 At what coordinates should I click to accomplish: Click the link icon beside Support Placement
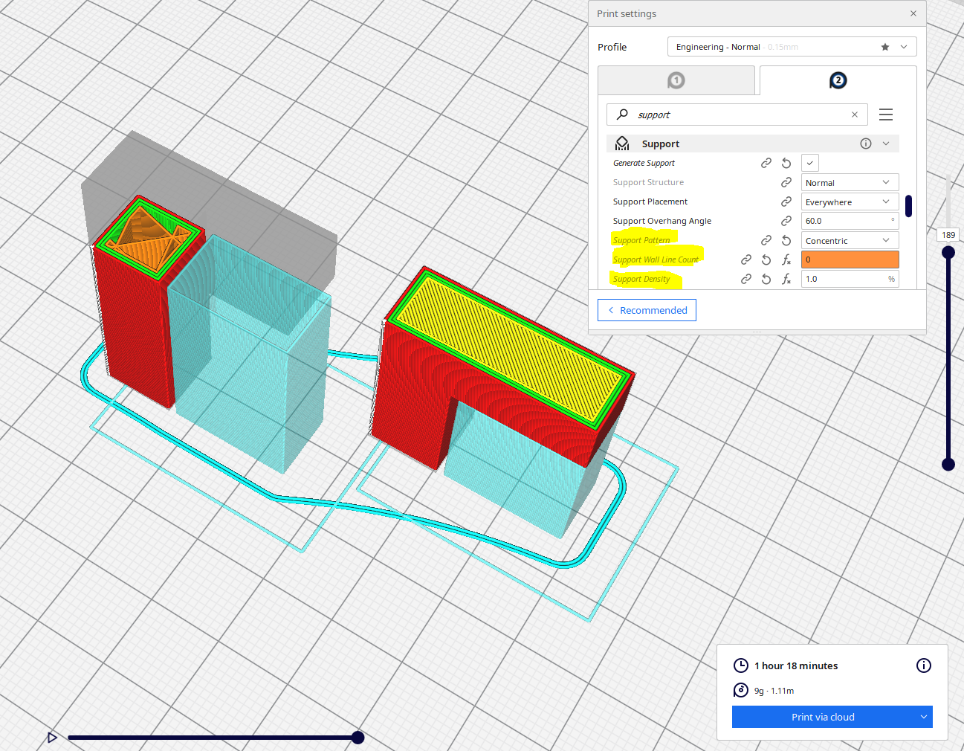(x=786, y=201)
